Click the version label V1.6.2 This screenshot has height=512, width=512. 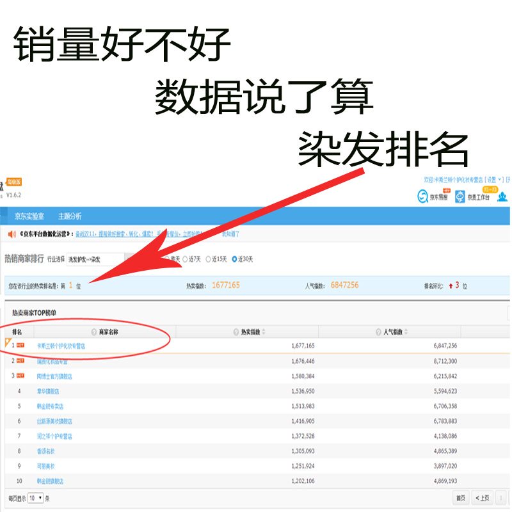point(13,195)
